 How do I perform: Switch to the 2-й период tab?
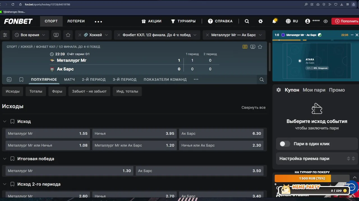coord(94,80)
